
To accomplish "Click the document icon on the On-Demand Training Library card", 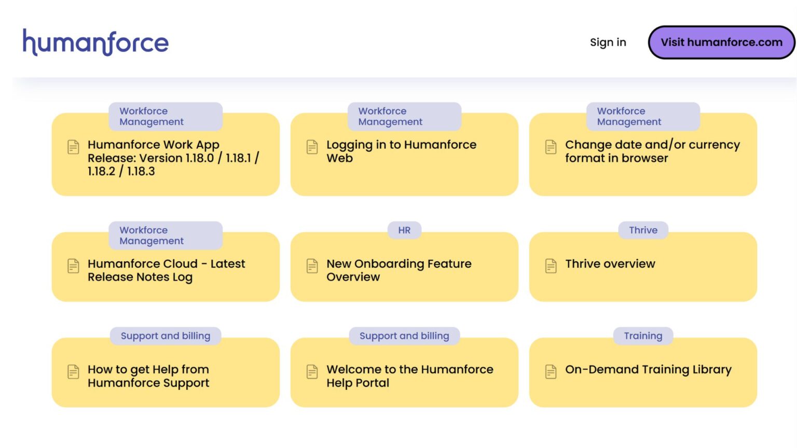I will tap(551, 372).
